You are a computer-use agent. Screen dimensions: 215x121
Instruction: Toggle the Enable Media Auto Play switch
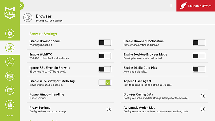click(x=199, y=69)
